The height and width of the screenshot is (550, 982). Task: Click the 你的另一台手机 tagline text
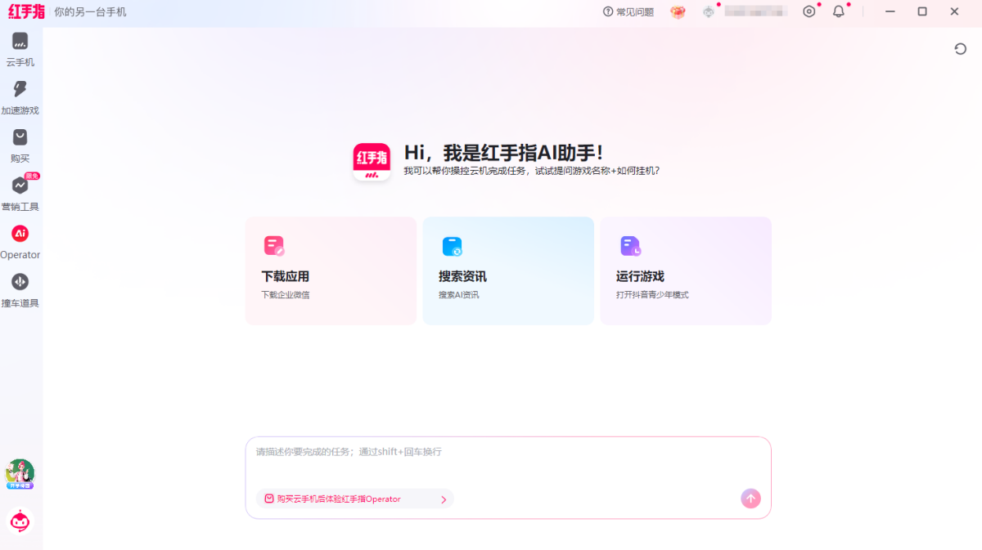(90, 12)
